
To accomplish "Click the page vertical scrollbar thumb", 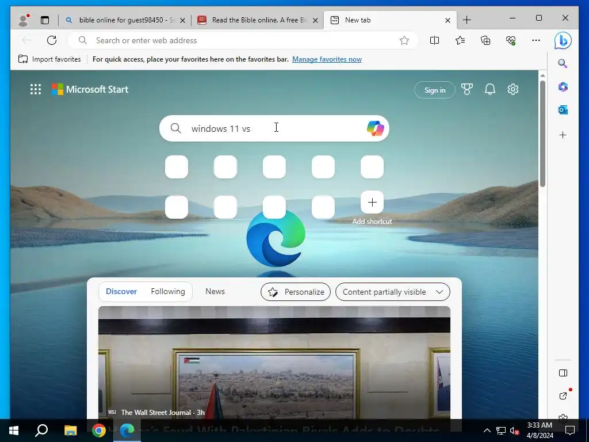I will pyautogui.click(x=542, y=134).
